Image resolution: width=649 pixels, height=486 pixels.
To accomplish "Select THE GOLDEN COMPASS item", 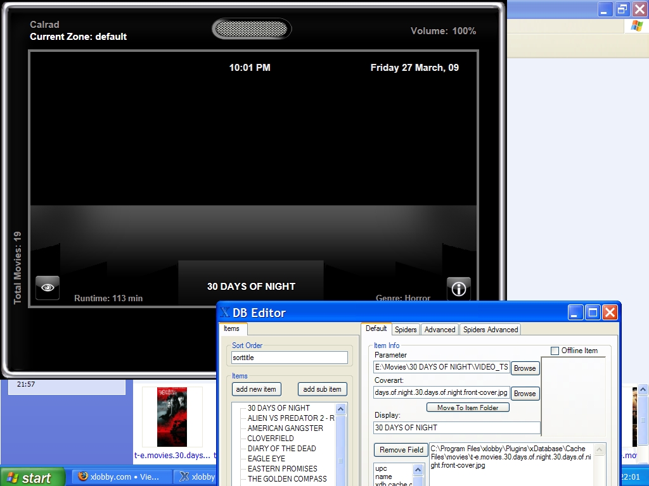I will click(287, 479).
